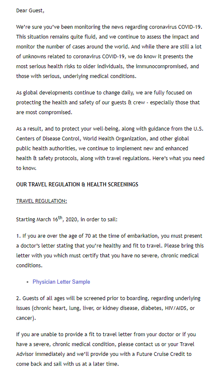Click the Starting March 16th, 2020 line

pos(67,219)
